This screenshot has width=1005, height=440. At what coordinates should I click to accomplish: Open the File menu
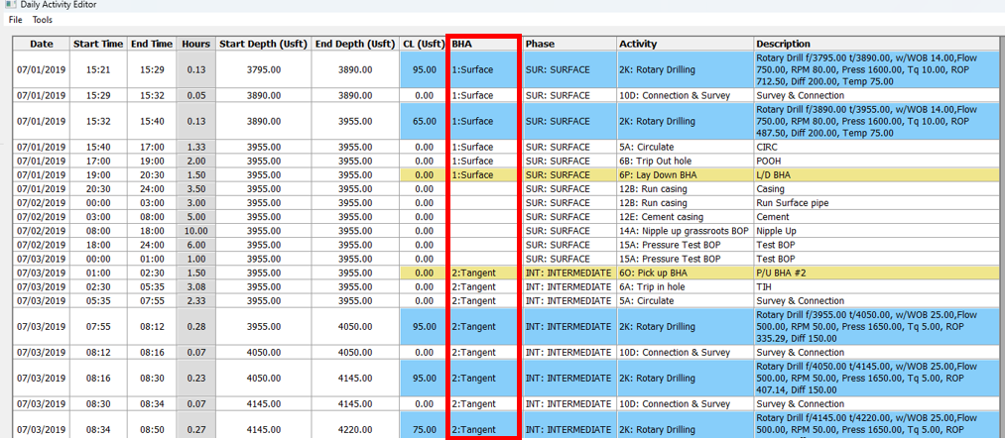point(15,20)
